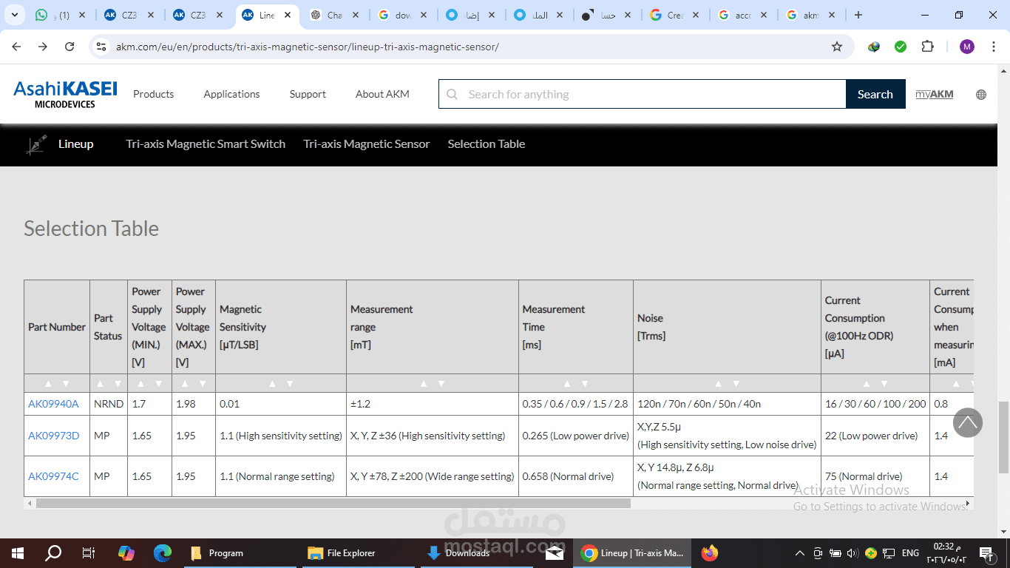This screenshot has height=568, width=1010.
Task: Go back to the previous page
Action: click(16, 47)
